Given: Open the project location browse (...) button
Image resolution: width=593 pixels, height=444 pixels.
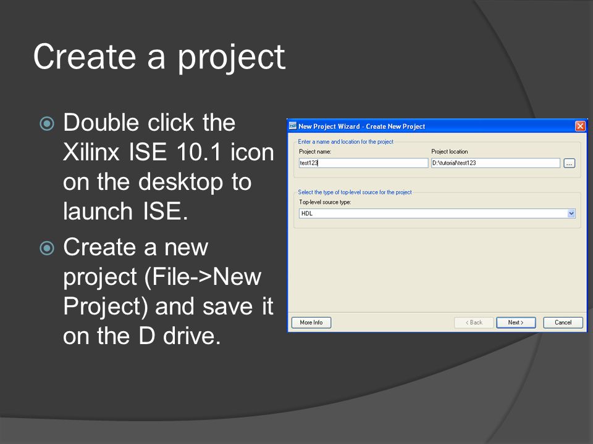Looking at the screenshot, I should [x=569, y=163].
